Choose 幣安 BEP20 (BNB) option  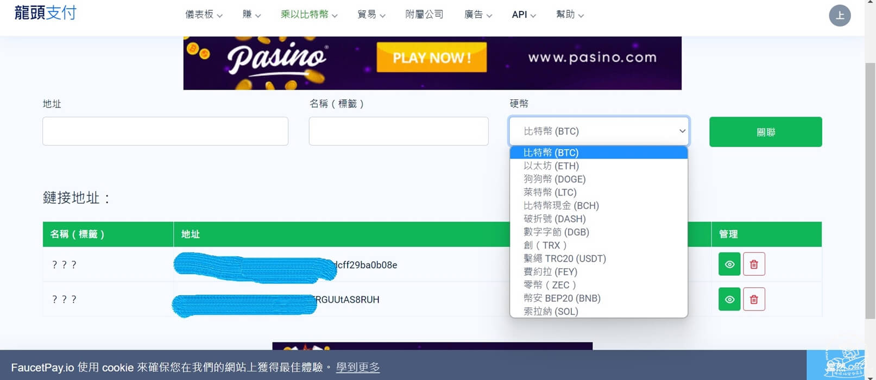[599, 298]
